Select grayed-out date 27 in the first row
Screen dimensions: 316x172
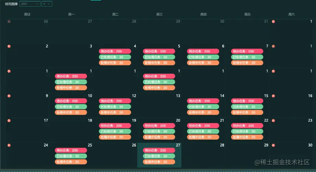pos(90,21)
